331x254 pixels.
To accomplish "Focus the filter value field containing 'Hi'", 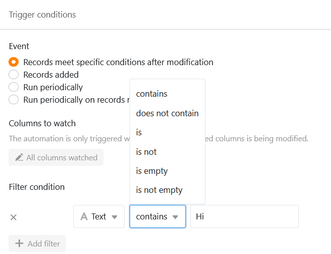I will (x=245, y=216).
